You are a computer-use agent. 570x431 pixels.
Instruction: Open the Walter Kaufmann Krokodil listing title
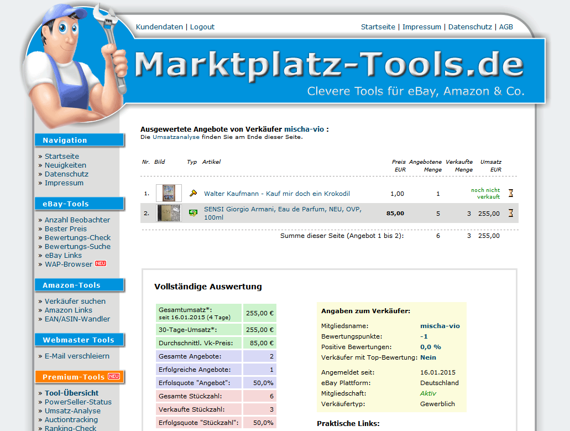276,194
